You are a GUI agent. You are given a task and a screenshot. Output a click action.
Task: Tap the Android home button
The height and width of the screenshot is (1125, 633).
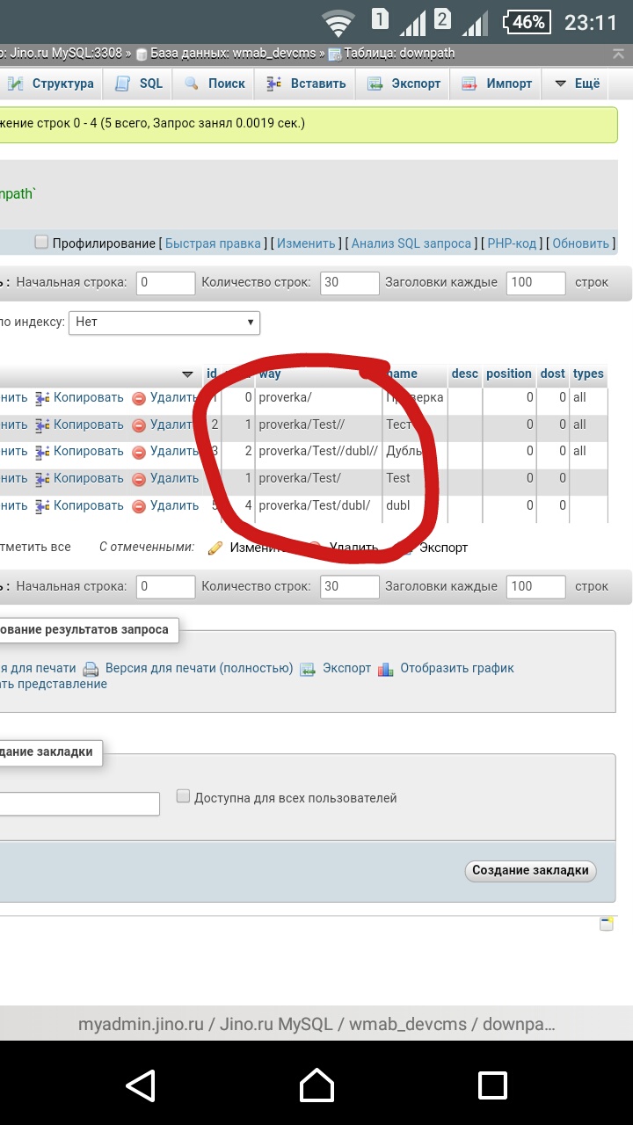(x=316, y=1085)
